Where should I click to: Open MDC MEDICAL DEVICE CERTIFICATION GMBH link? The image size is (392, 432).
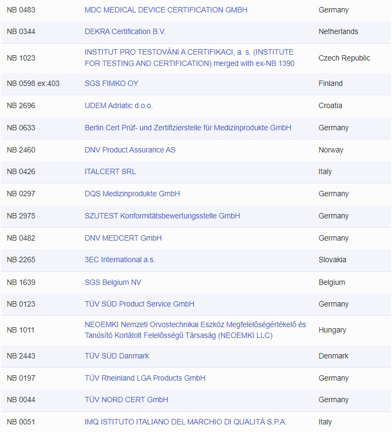166,10
